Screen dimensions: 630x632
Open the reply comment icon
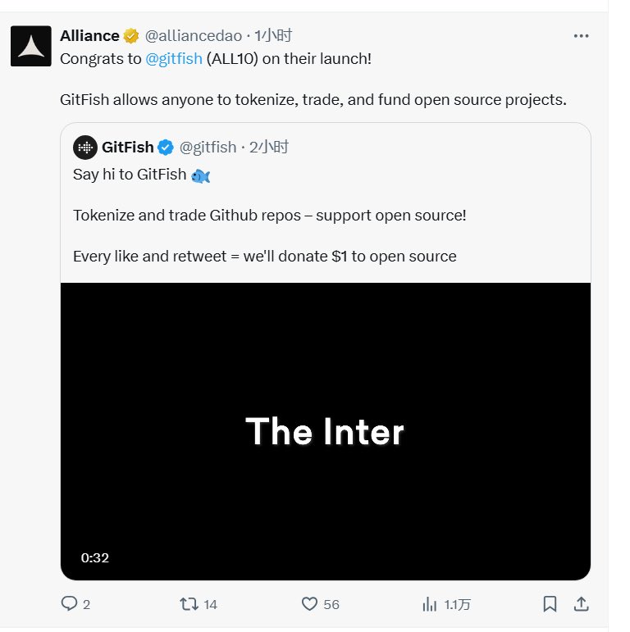(69, 604)
